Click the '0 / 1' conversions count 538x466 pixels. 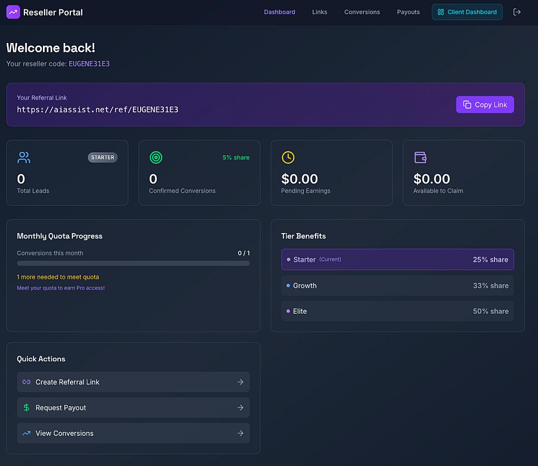tap(244, 253)
